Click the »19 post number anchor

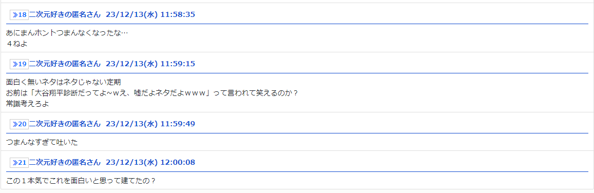point(20,64)
